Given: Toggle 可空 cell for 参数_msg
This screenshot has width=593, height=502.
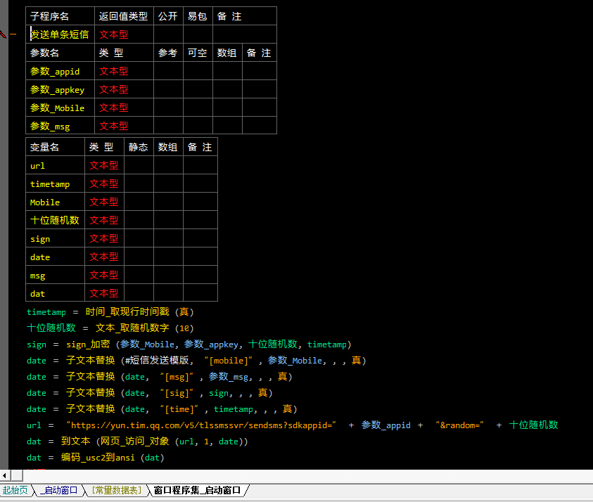Looking at the screenshot, I should 198,126.
